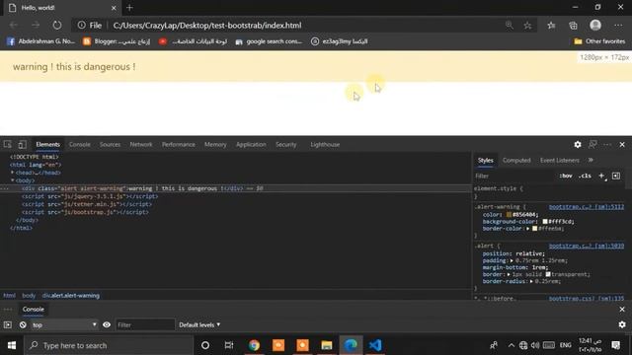Open color picker for #fff3cd background swatch

[x=545, y=221]
